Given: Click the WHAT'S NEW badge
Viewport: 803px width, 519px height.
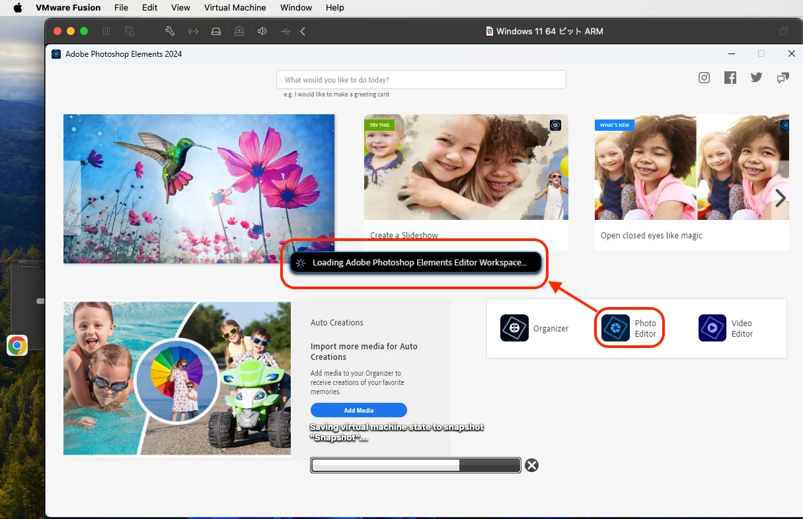Looking at the screenshot, I should [615, 125].
